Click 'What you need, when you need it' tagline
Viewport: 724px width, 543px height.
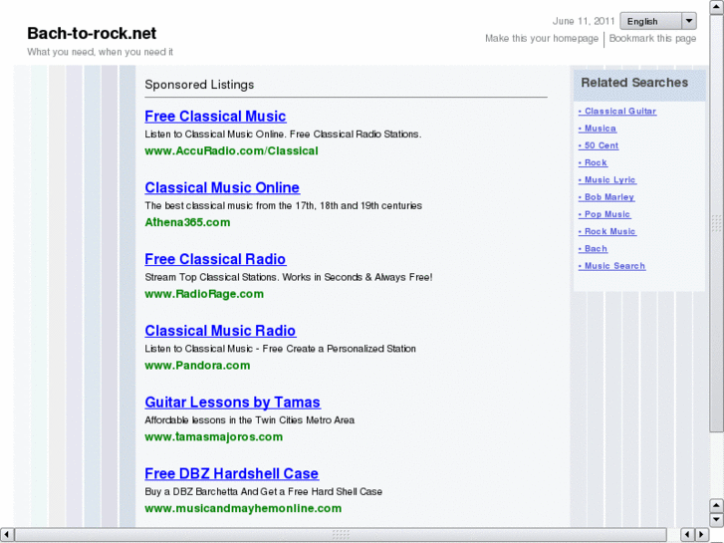[100, 52]
